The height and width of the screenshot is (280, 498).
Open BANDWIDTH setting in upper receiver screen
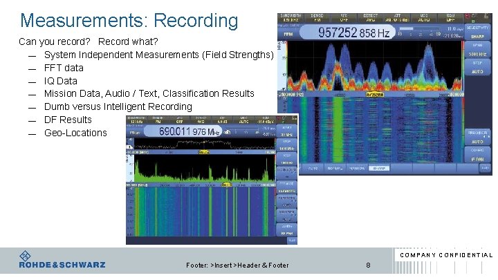point(290,17)
